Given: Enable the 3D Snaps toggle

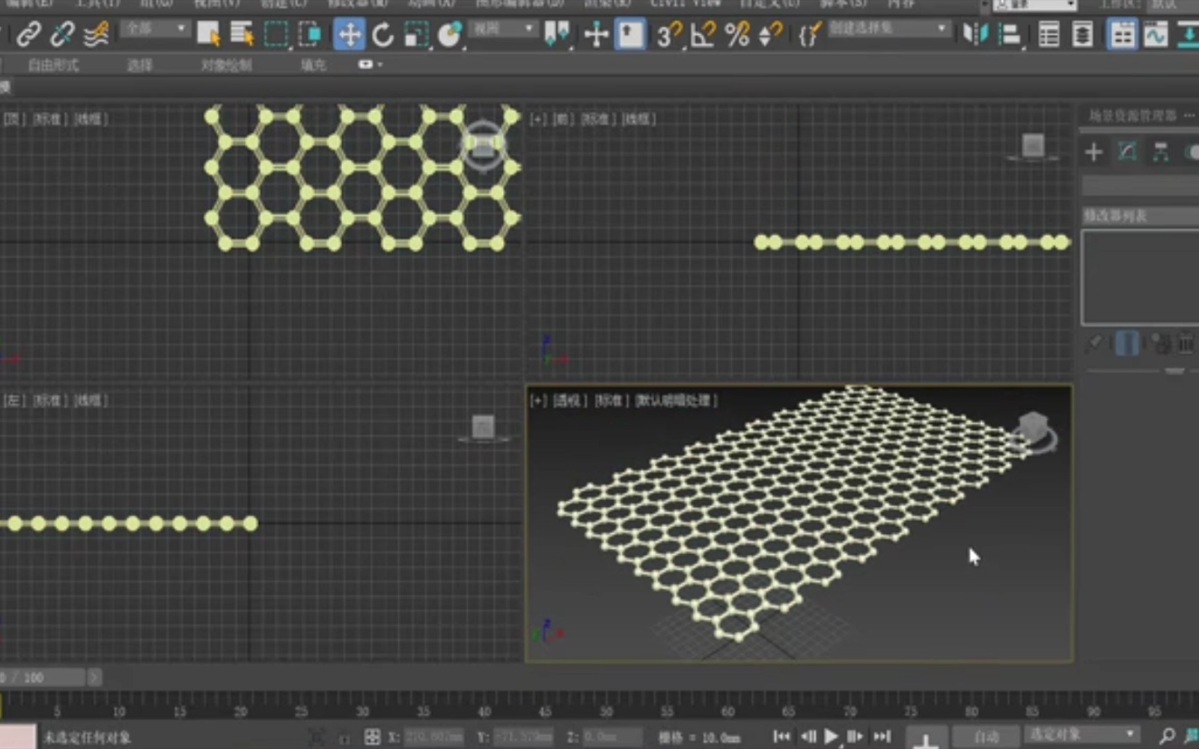Looking at the screenshot, I should [668, 35].
